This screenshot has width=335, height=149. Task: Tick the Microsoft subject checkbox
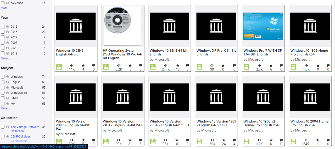3,87
